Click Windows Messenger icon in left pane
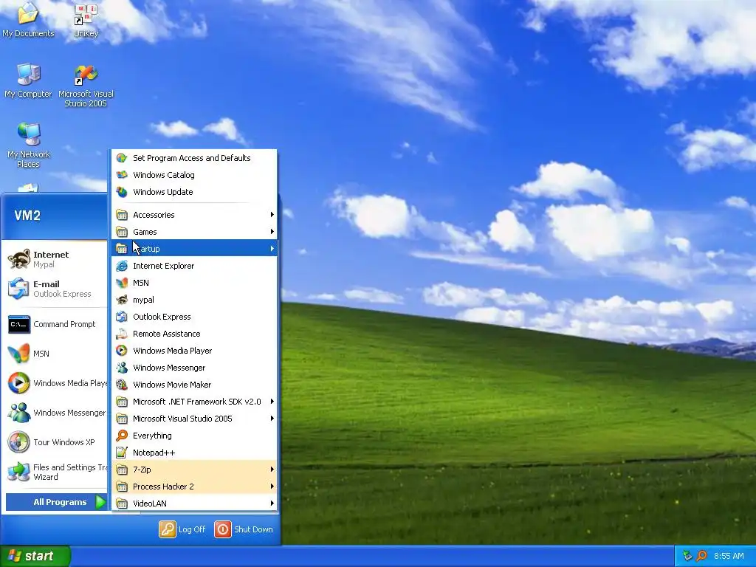This screenshot has height=567, width=756. click(18, 413)
